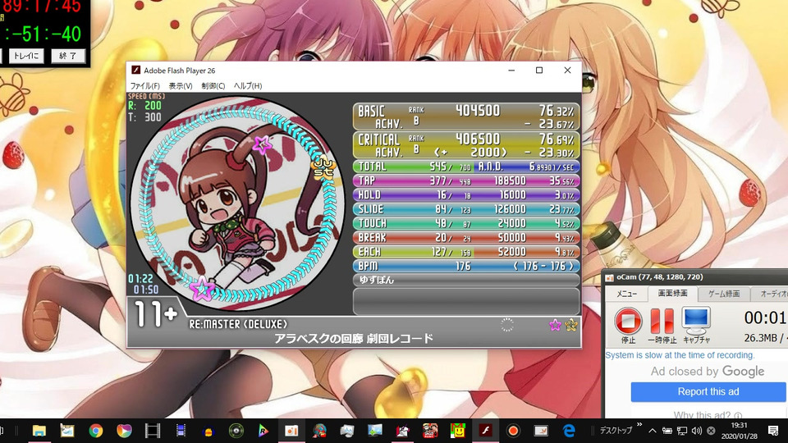Open the volume control in system tray
The height and width of the screenshot is (443, 788).
coord(697,431)
